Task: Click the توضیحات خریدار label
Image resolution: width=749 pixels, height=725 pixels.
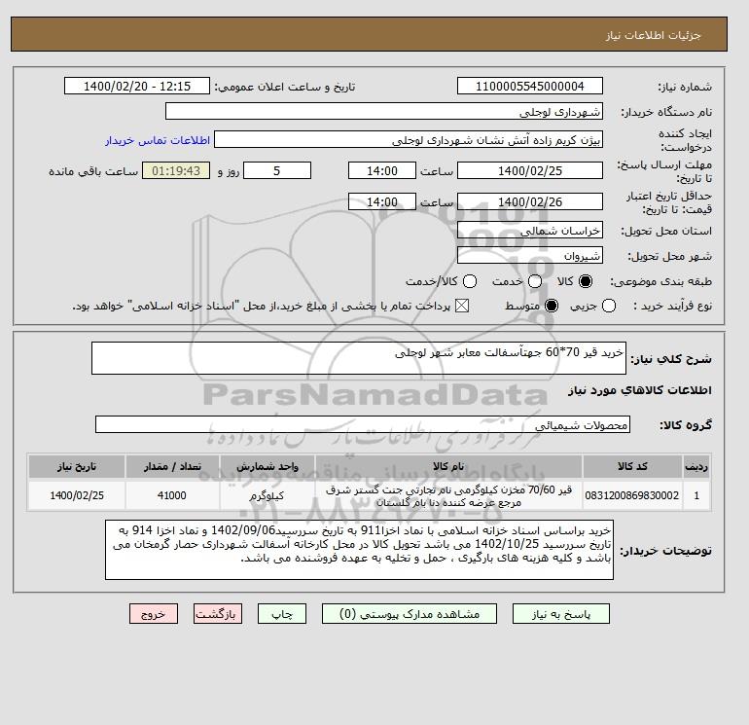Action: (666, 551)
